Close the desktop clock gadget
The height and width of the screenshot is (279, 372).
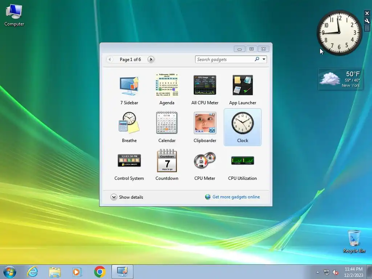[x=367, y=13]
